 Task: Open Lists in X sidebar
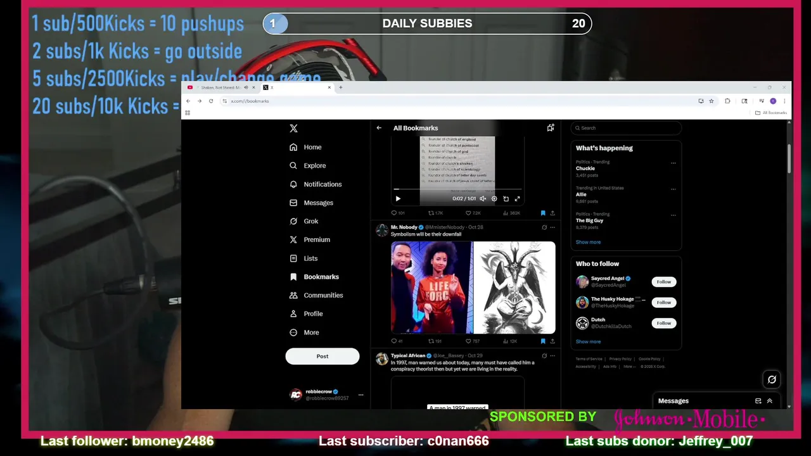pos(303,258)
